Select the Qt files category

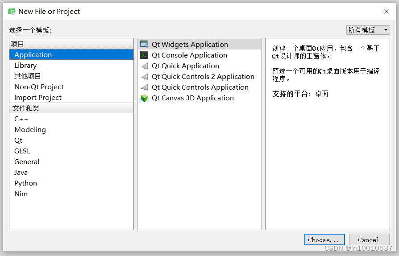(x=71, y=140)
